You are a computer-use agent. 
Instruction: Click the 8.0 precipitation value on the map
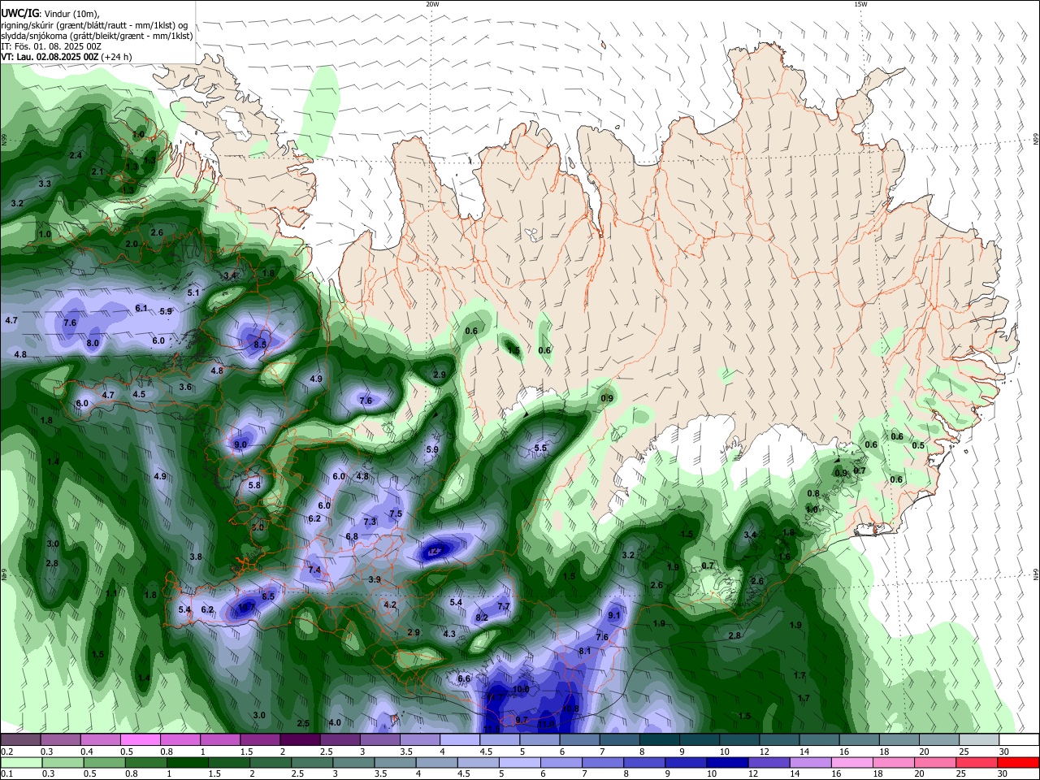93,343
